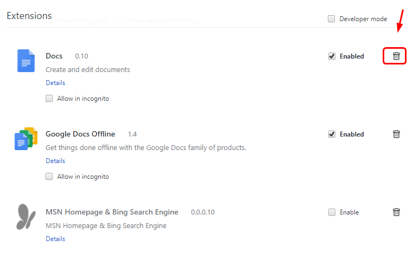Click the Google Docs Offline icon
419x253 pixels.
pyautogui.click(x=26, y=139)
